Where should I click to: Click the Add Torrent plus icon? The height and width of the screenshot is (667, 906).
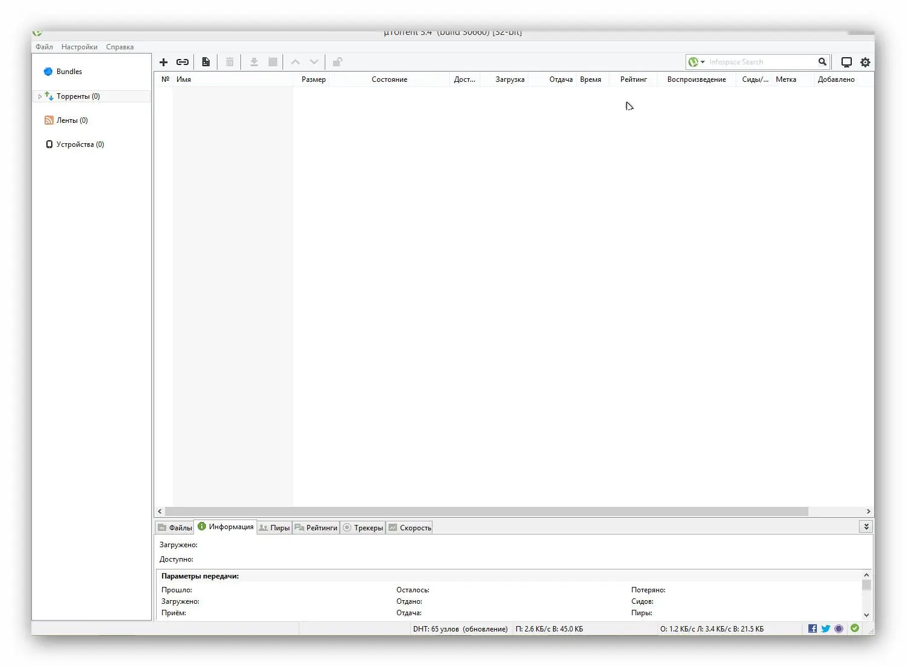163,62
